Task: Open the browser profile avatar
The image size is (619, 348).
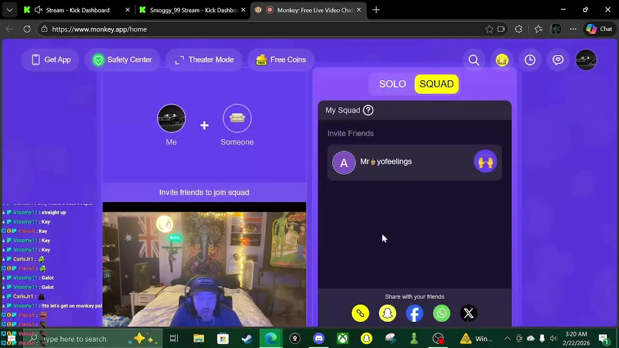Action: (556, 29)
